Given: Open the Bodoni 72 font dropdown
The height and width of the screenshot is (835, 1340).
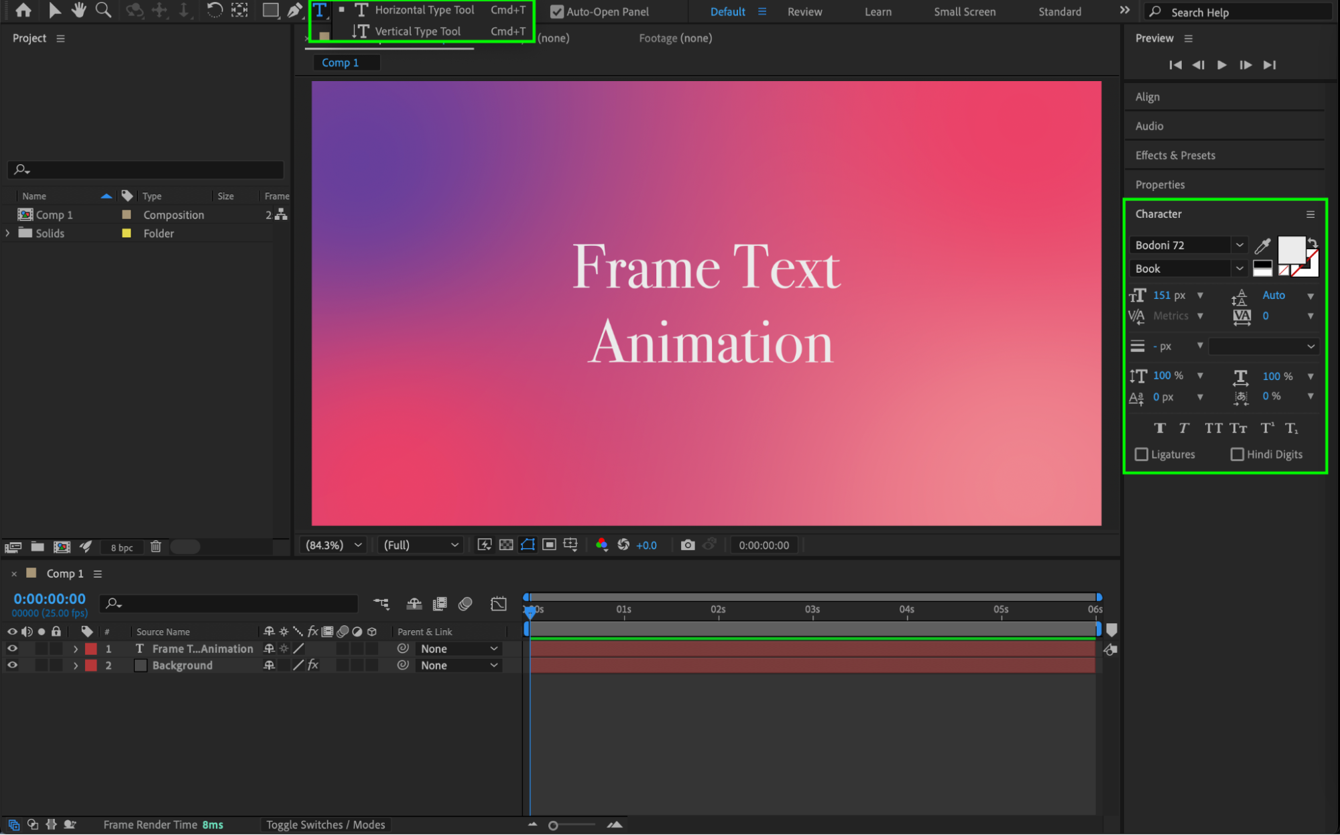Looking at the screenshot, I should coord(1239,245).
